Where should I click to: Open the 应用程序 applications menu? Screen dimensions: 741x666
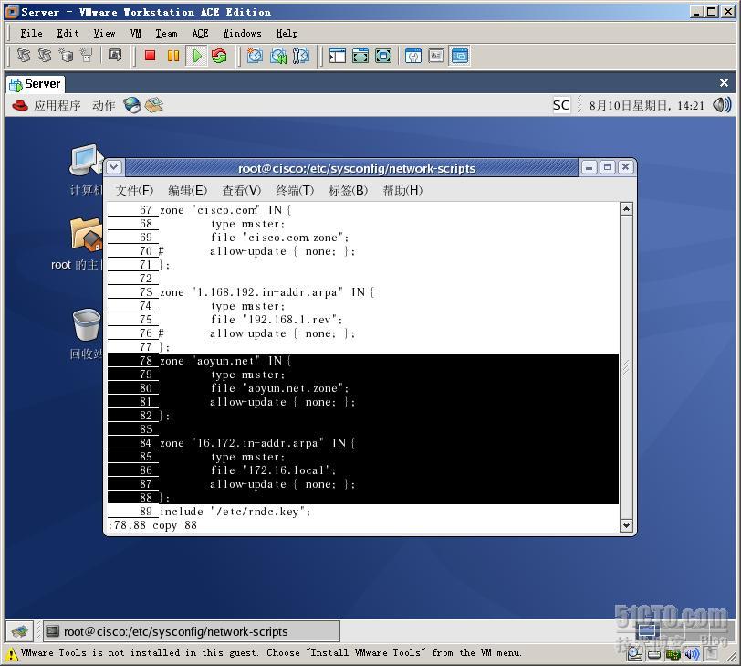57,105
